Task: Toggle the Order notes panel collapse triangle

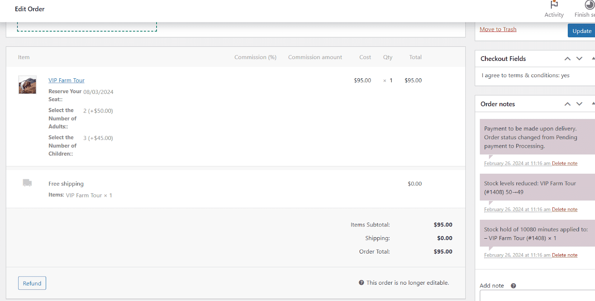Action: [593, 104]
